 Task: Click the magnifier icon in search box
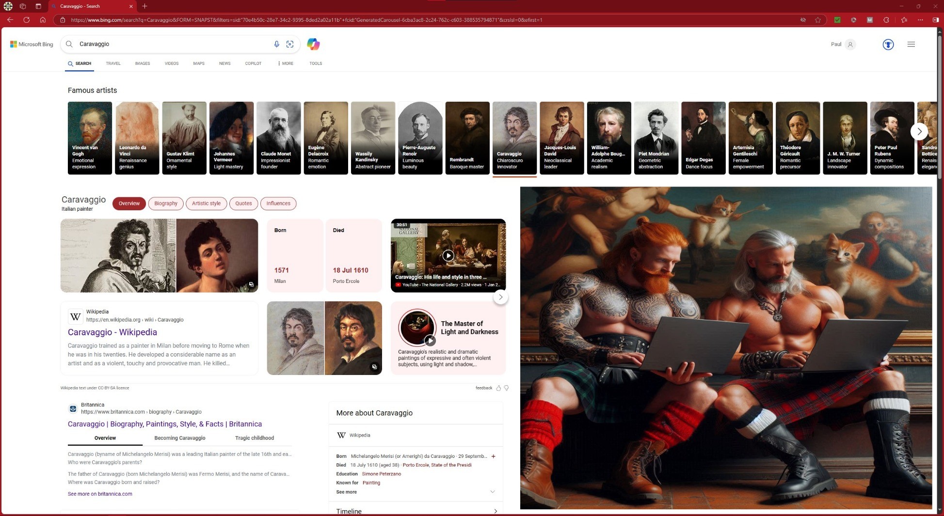(69, 44)
